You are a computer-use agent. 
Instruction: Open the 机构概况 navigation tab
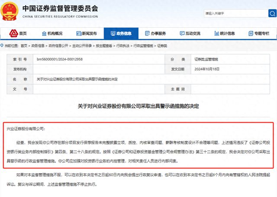point(52,33)
